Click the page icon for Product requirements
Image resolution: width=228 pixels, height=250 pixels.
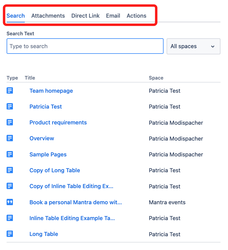[x=10, y=122]
